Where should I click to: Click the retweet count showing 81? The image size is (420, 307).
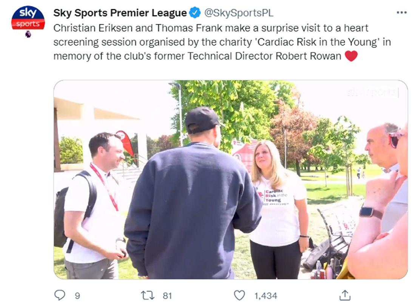pyautogui.click(x=167, y=296)
